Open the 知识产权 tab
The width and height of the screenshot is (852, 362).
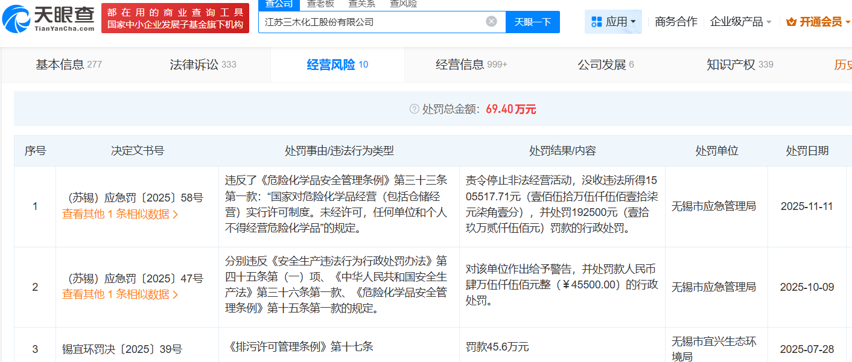click(x=739, y=65)
